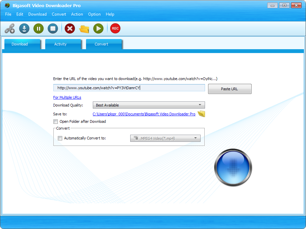The height and width of the screenshot is (229, 306).
Task: Select the Add URL tool
Action: pyautogui.click(x=10, y=28)
